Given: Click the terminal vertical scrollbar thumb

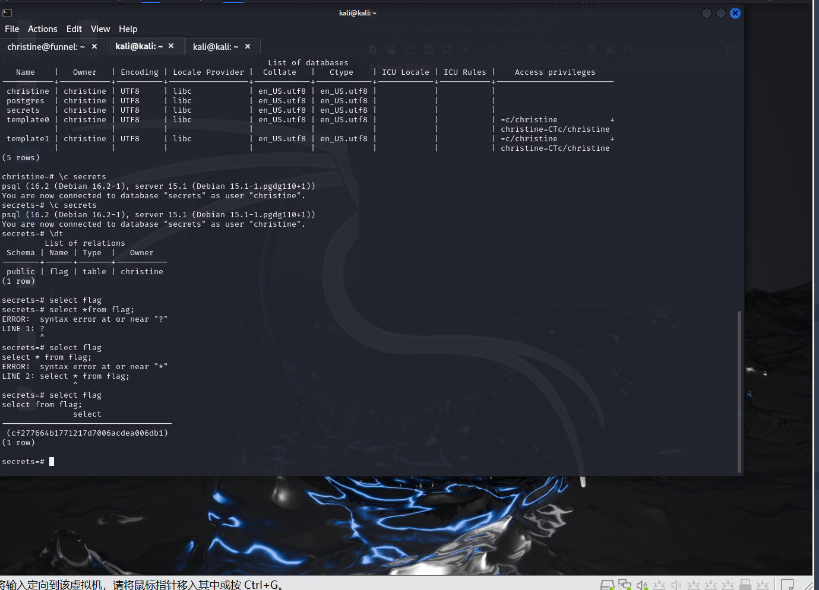Looking at the screenshot, I should pos(739,392).
